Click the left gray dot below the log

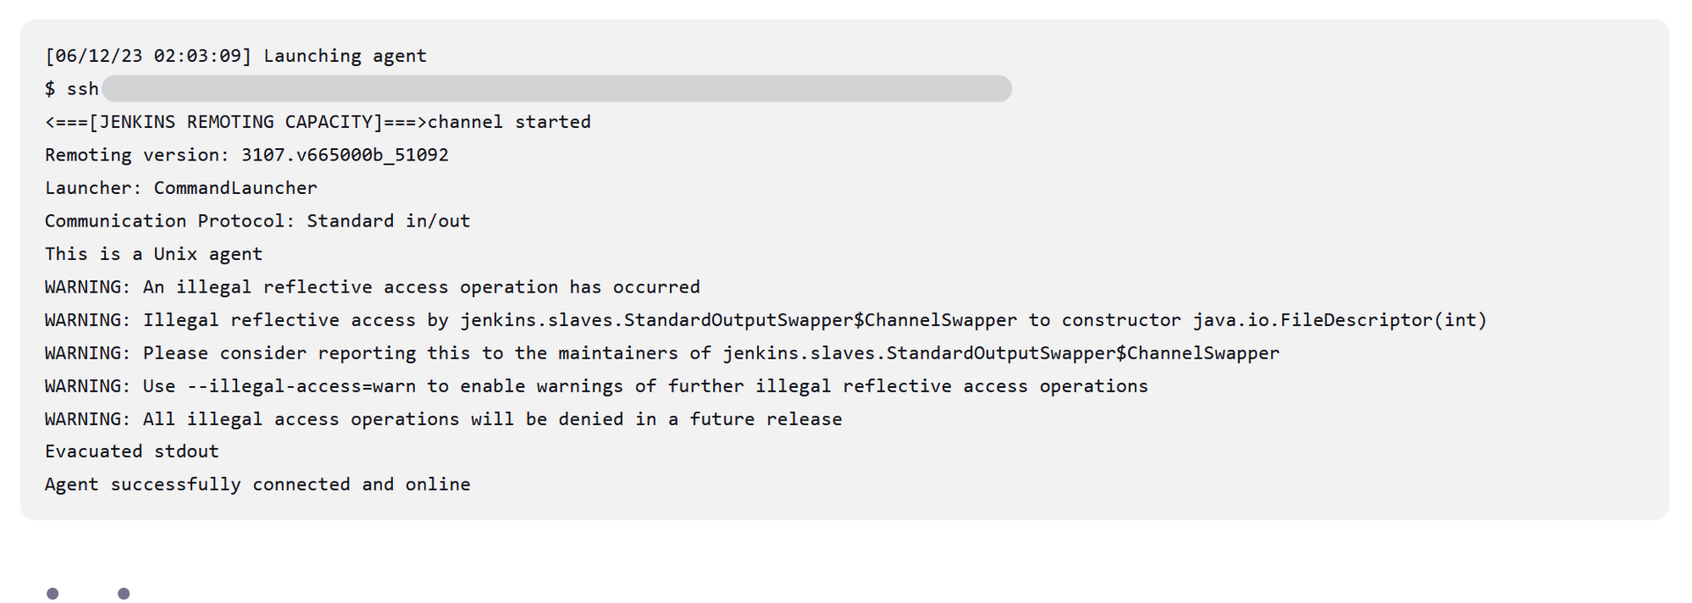53,593
